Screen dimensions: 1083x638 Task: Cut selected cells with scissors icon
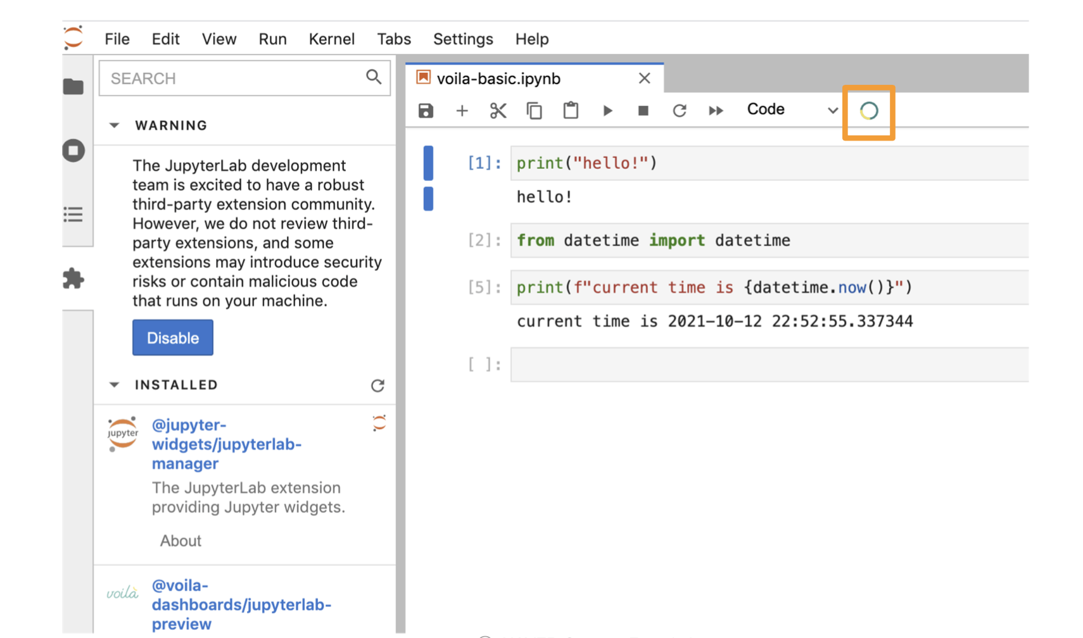[x=498, y=111]
